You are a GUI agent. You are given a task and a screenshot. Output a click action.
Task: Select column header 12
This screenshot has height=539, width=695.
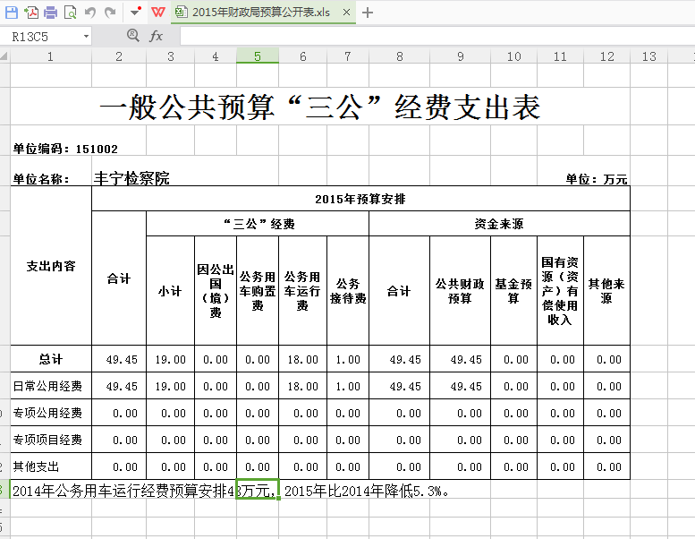pos(606,56)
